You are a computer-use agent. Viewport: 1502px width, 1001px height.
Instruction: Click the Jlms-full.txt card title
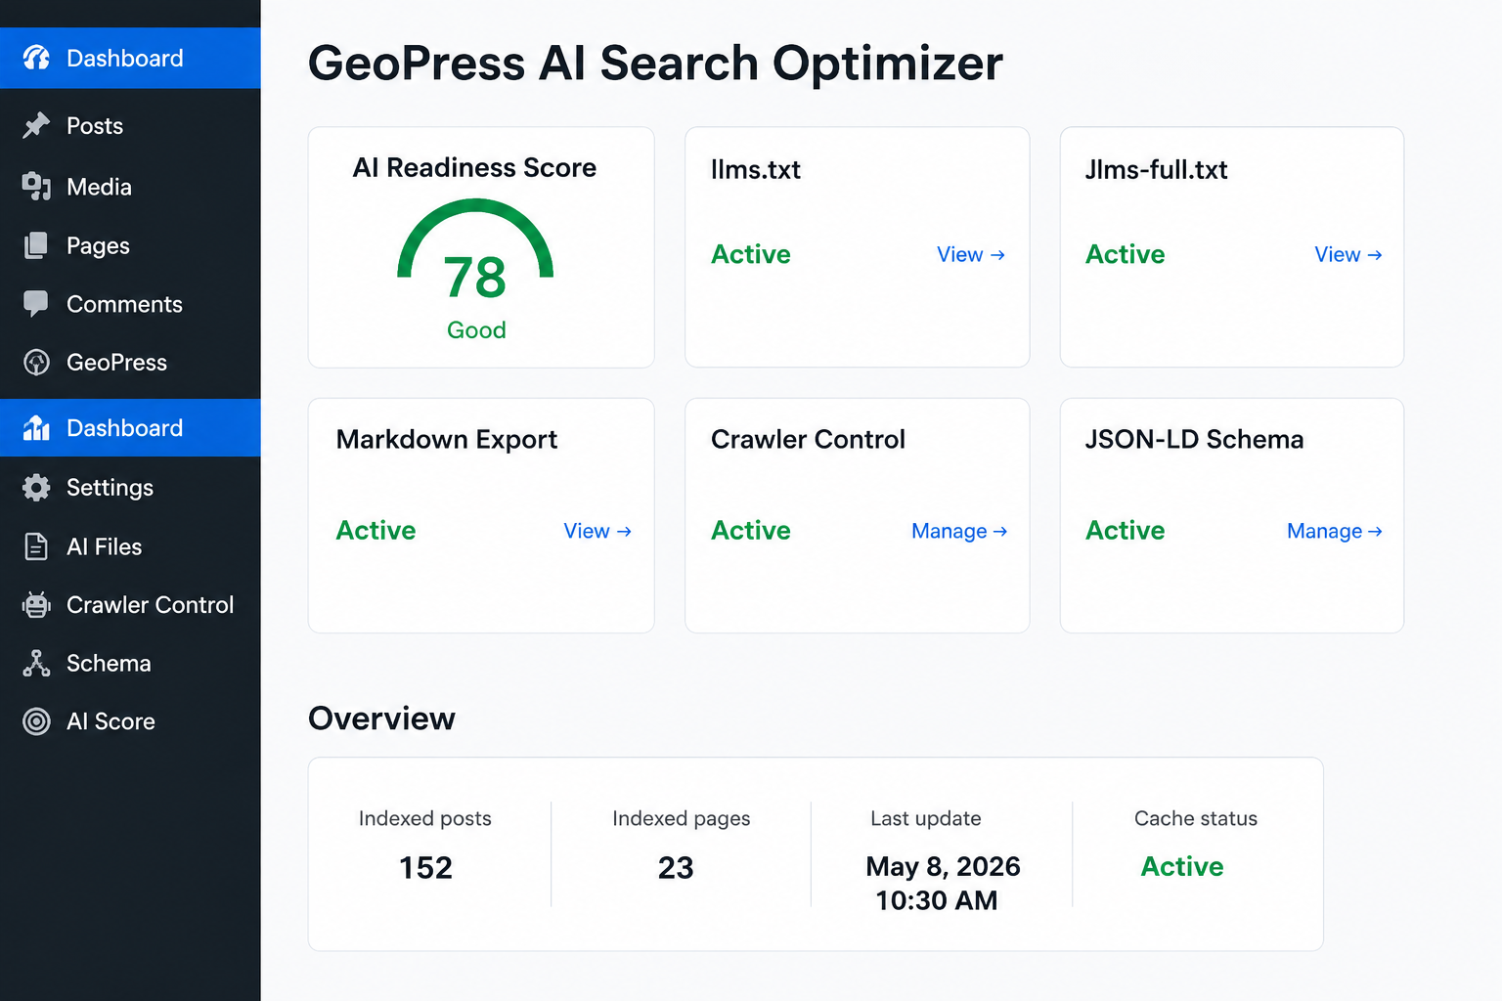(x=1156, y=169)
